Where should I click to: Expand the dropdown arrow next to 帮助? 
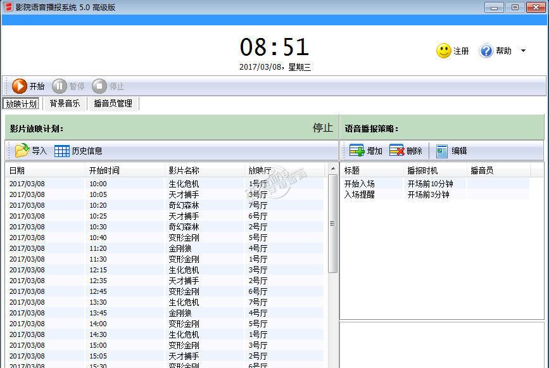click(523, 51)
